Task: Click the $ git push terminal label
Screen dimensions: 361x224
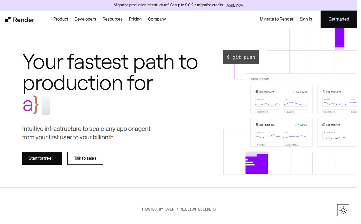Action: (241, 57)
